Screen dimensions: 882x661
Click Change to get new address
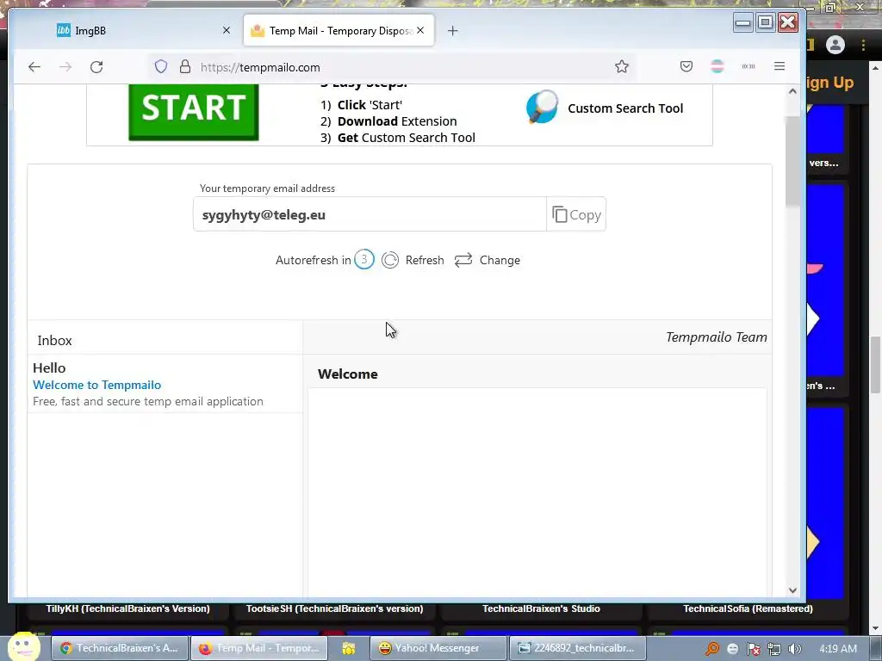point(500,260)
